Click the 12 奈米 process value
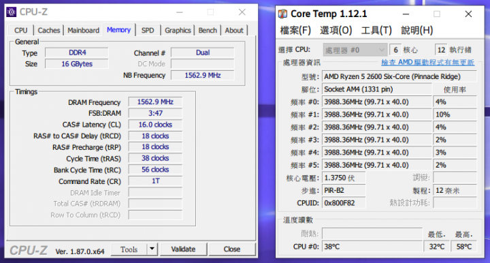490x263 pixels. click(455, 191)
